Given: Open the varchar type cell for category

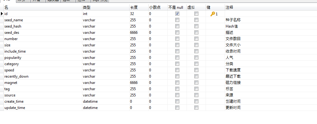Looking at the screenshot, I should 106,64.
